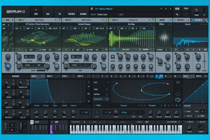Open OSC A WAVETABLE type dropdown
210x140 pixels.
click(55, 20)
